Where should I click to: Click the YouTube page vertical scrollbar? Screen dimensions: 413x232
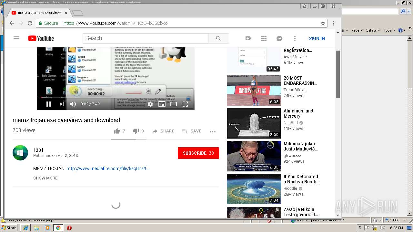(x=338, y=74)
